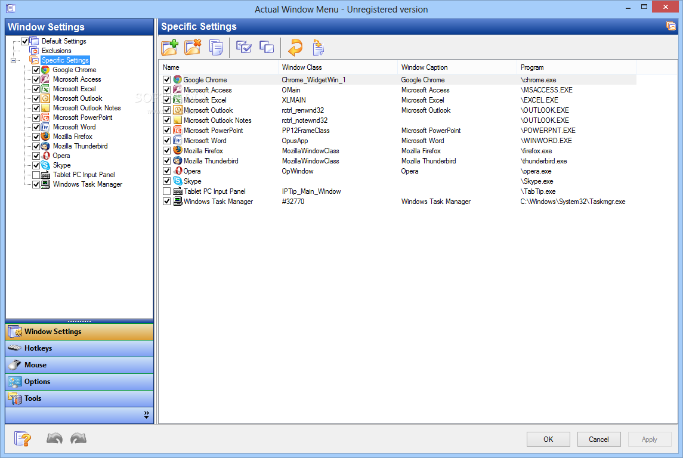The image size is (683, 458).
Task: Click the Microsoft Word icon in the list
Action: (177, 140)
